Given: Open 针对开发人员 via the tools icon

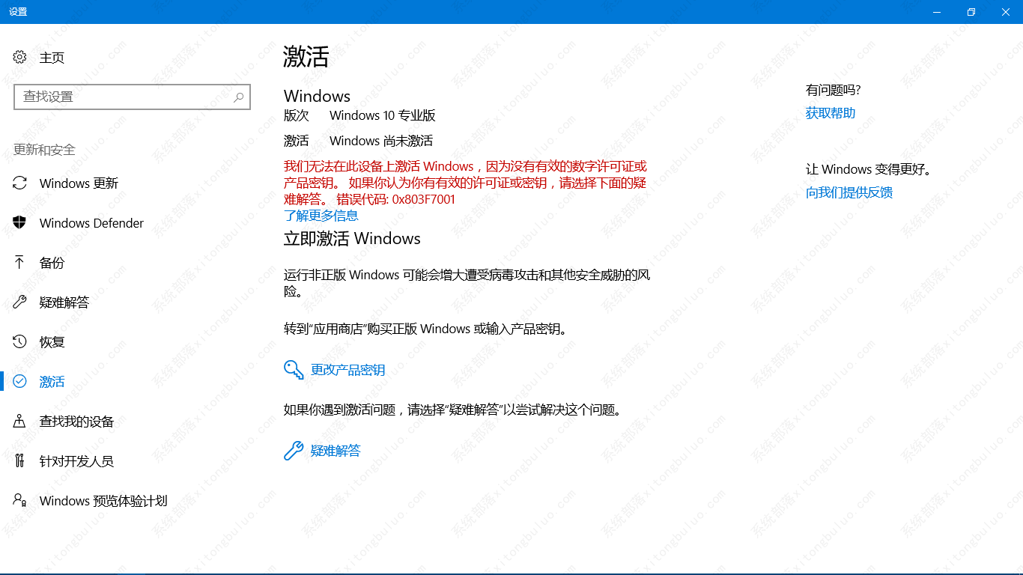Looking at the screenshot, I should click(20, 460).
